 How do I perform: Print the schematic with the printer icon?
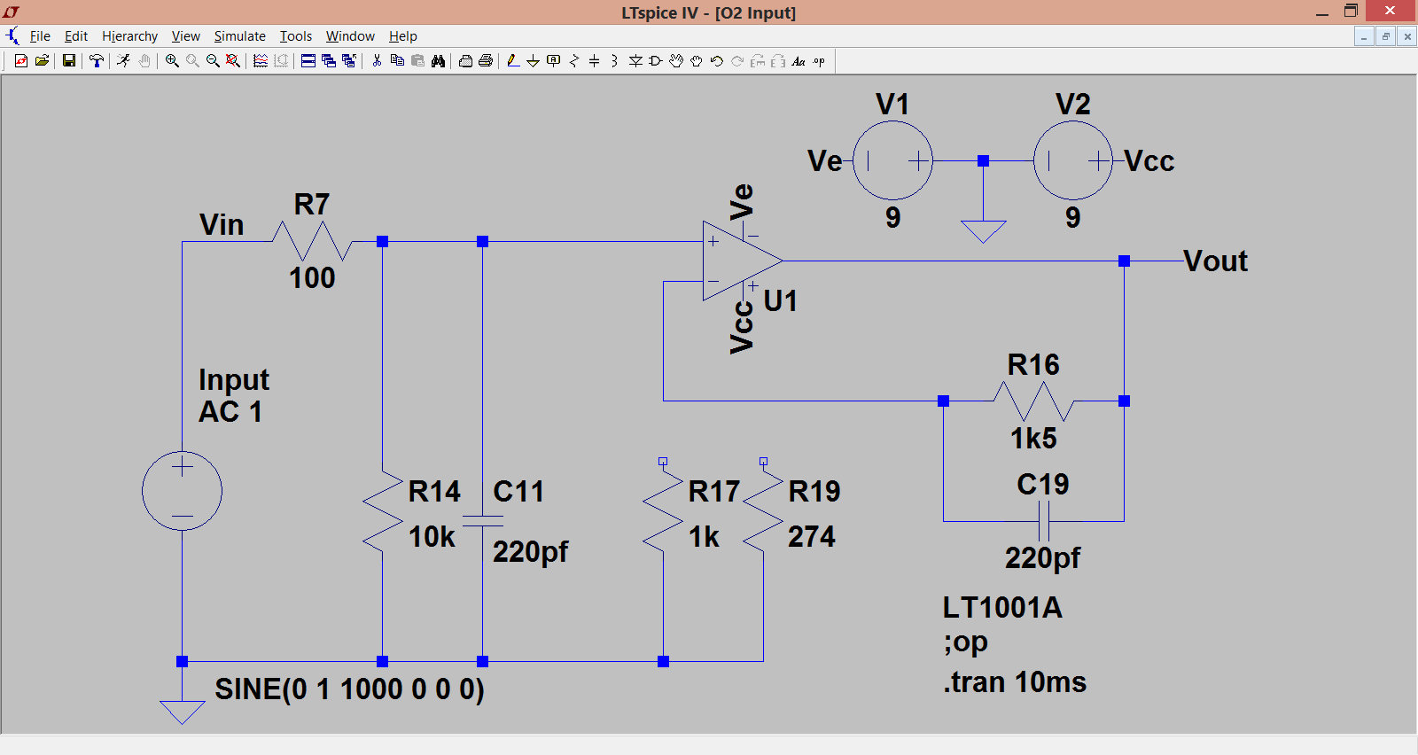tap(486, 60)
